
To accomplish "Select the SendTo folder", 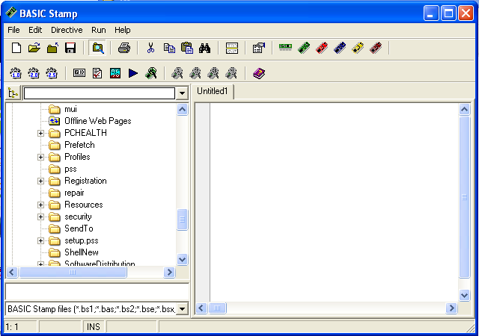I will [79, 228].
